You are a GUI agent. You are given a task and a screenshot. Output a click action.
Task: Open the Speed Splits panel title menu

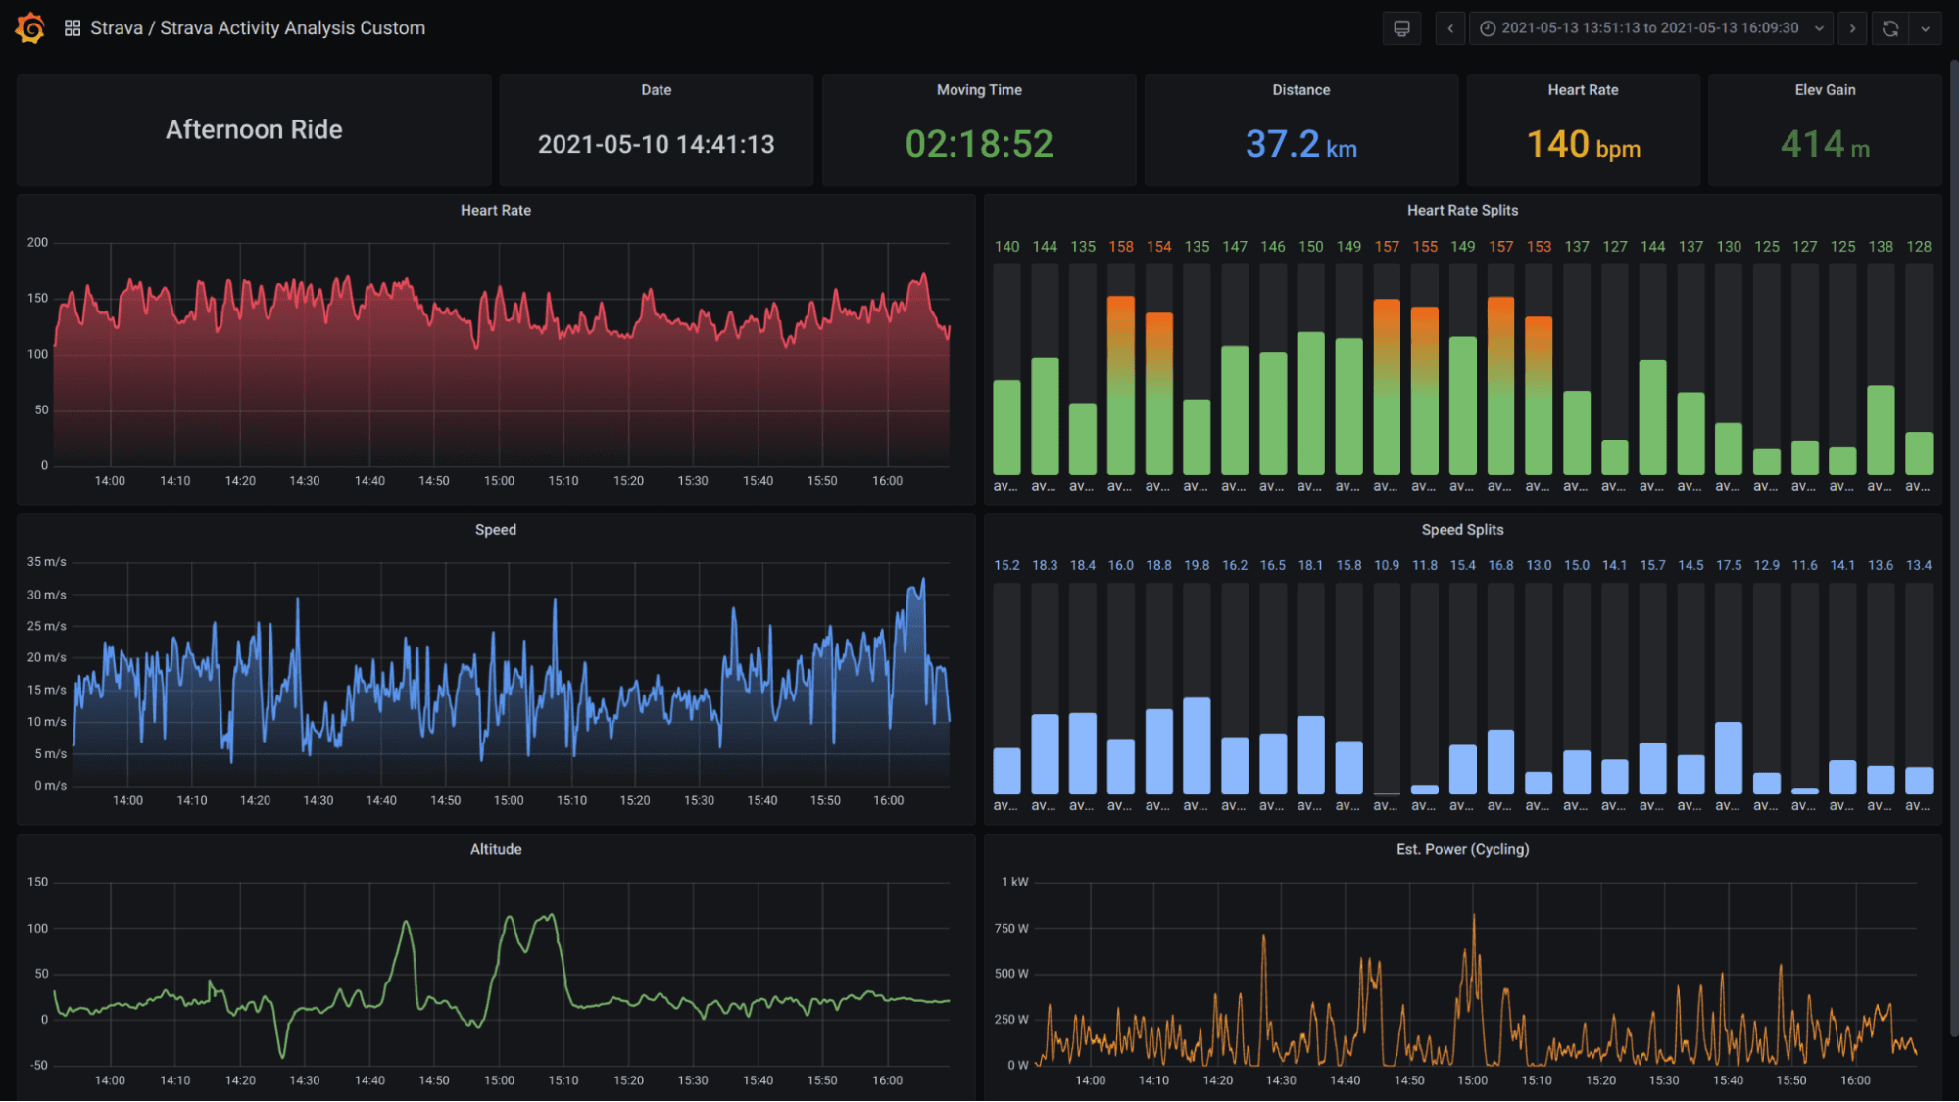(1463, 529)
